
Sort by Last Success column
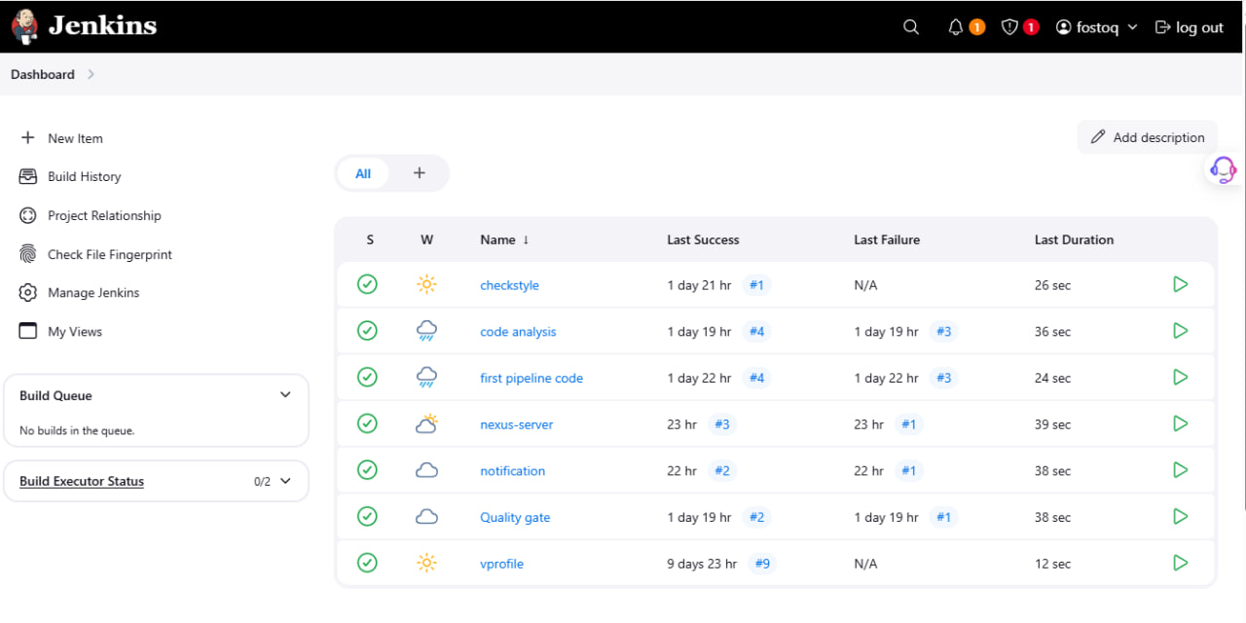703,239
